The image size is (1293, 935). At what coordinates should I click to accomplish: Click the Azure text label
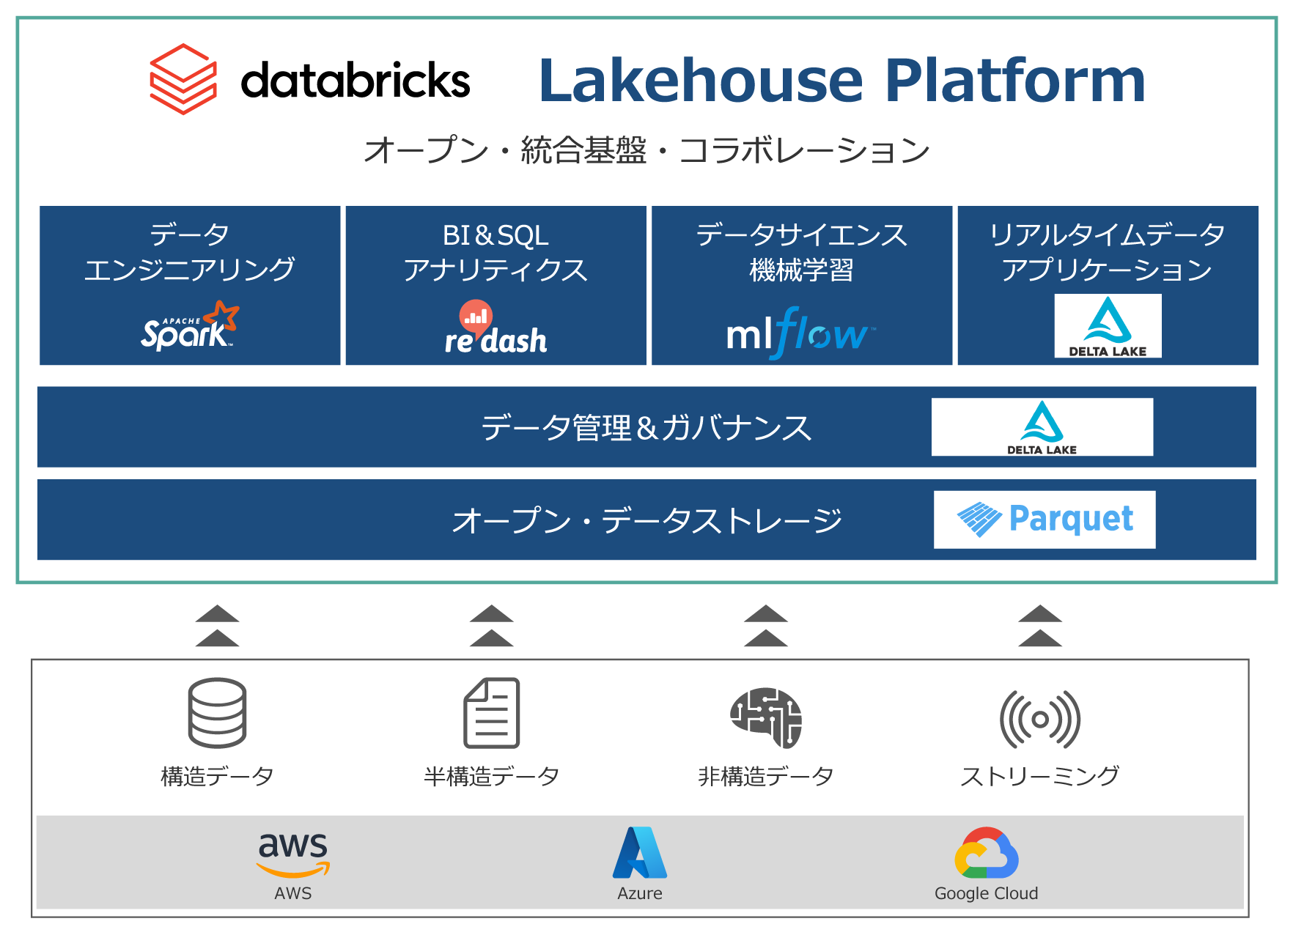click(640, 893)
